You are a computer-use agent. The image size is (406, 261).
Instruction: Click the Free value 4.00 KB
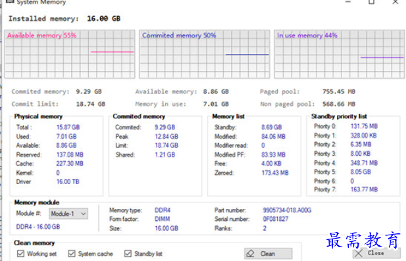point(271,164)
